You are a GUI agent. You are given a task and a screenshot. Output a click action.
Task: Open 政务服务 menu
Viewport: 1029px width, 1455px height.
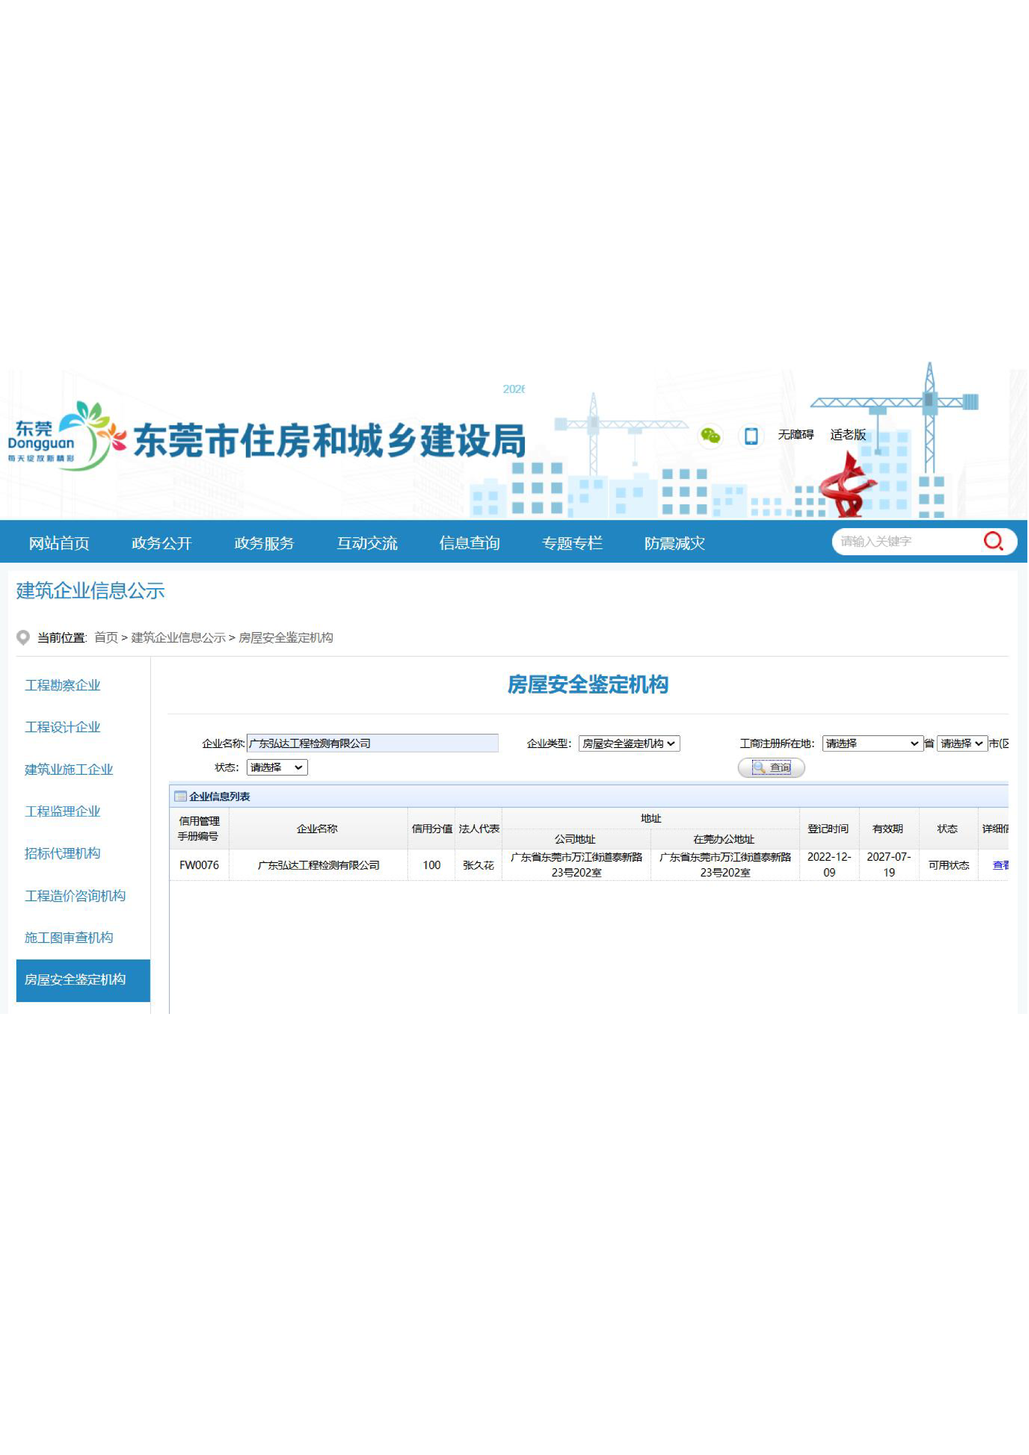click(x=264, y=543)
